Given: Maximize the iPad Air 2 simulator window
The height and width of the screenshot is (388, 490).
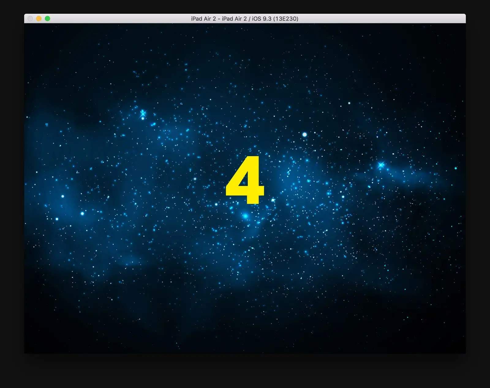Looking at the screenshot, I should (47, 19).
